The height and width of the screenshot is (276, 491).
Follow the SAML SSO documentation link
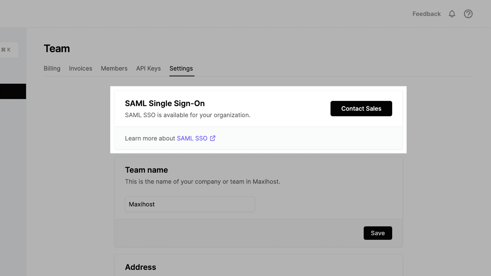coord(192,138)
